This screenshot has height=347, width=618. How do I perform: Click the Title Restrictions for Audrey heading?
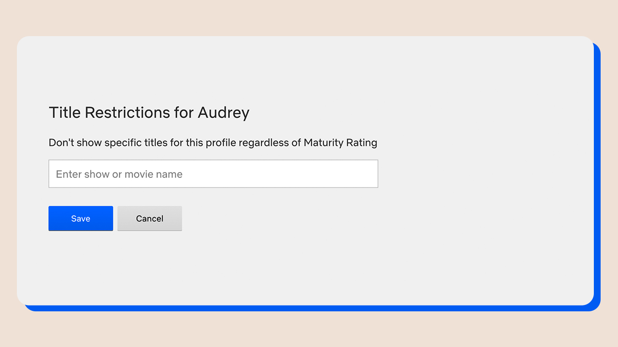tap(149, 112)
